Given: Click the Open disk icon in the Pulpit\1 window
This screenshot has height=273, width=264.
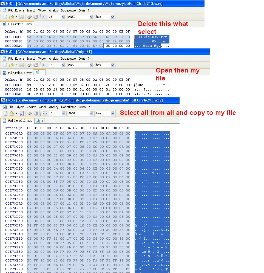Looking at the screenshot, I should click(x=35, y=65).
